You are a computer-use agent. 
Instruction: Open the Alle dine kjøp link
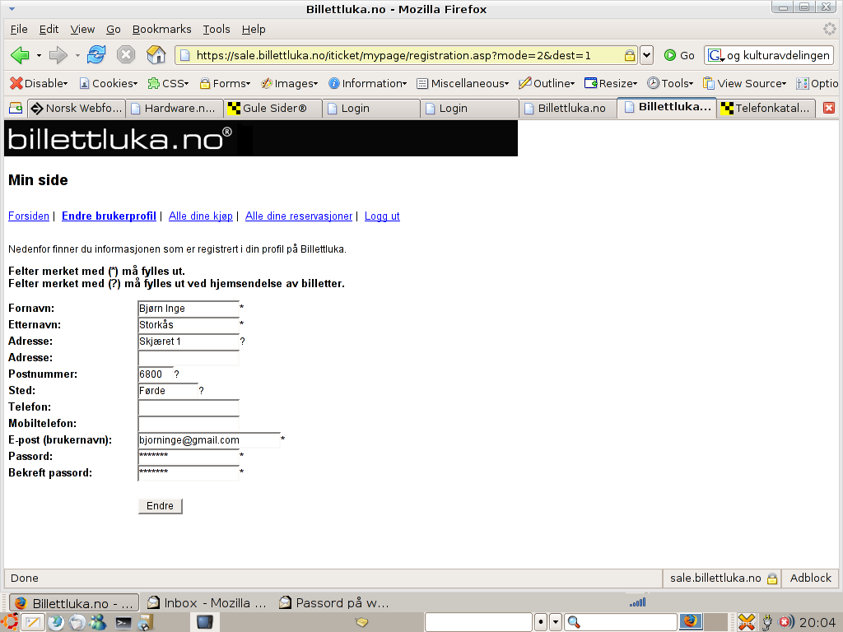(201, 216)
